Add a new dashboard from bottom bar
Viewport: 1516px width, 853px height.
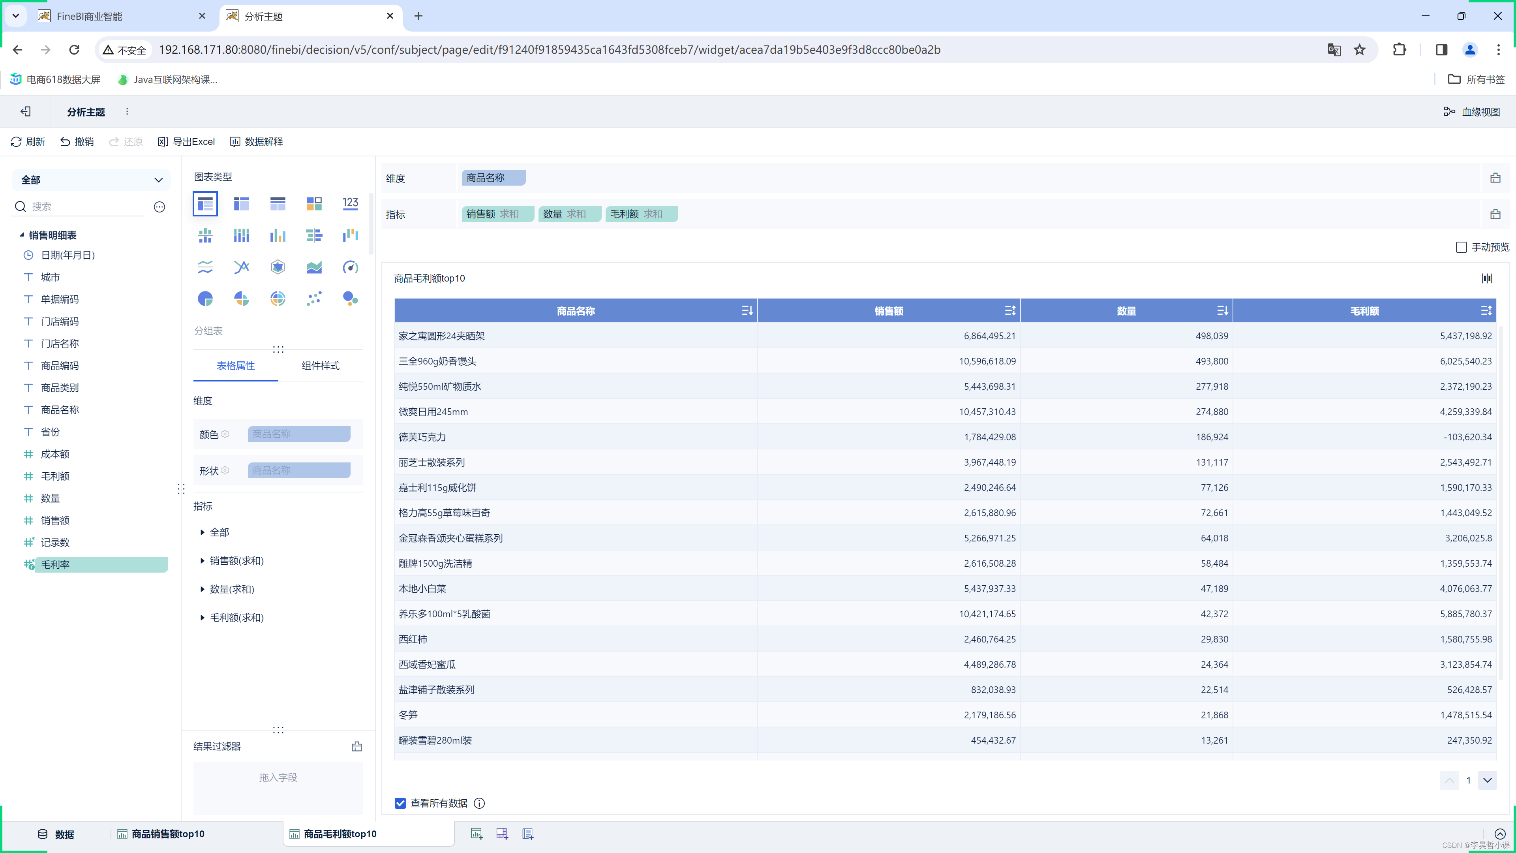[502, 834]
